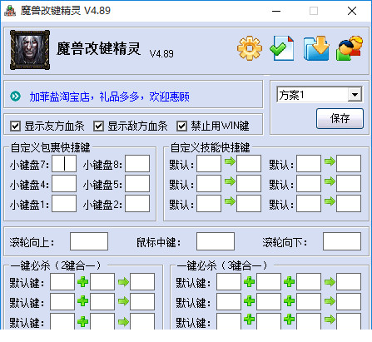Click the 魔兽改键精灵 header title text

[x=98, y=49]
